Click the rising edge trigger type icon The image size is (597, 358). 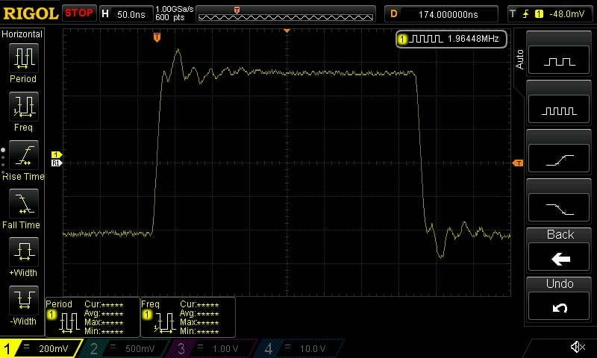[x=526, y=14]
